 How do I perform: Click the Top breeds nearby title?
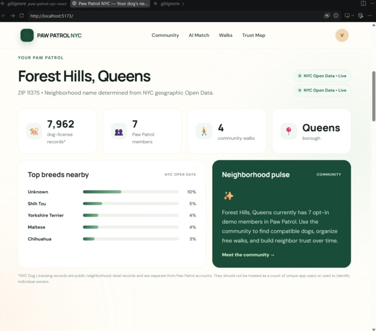pyautogui.click(x=58, y=174)
